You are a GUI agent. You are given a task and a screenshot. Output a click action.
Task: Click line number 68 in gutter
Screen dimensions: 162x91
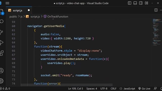[x=13, y=59]
